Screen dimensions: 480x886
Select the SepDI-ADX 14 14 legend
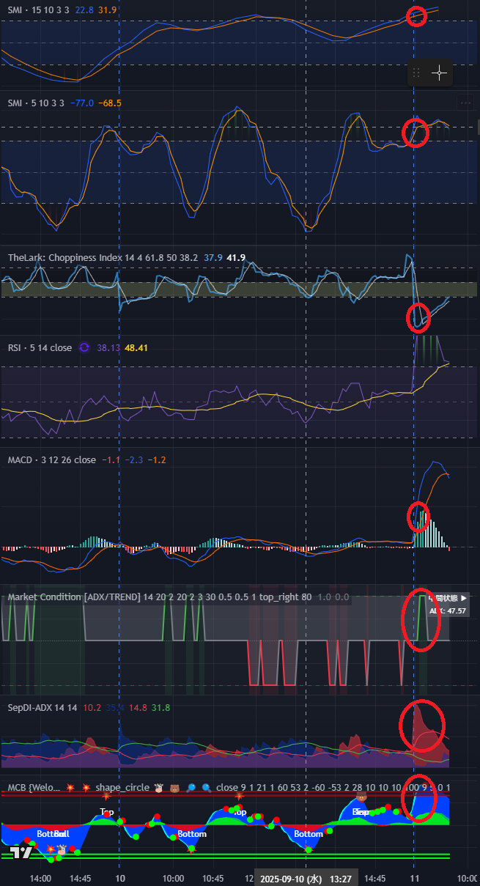click(43, 707)
